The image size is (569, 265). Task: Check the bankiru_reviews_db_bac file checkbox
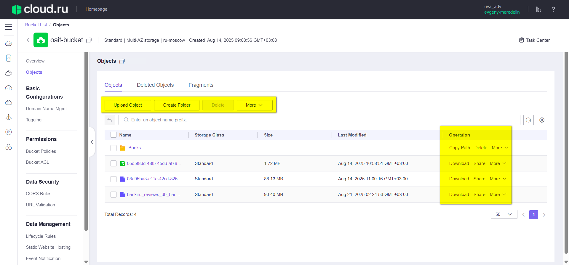114,195
